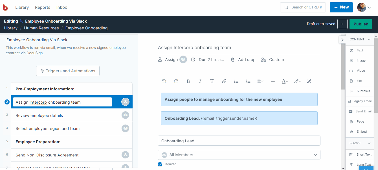The image size is (378, 170).
Task: Toggle underline formatting
Action: click(x=212, y=81)
